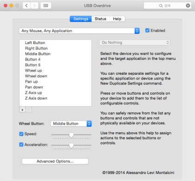Switch to the Settings tab
The width and height of the screenshot is (195, 181).
(x=81, y=19)
